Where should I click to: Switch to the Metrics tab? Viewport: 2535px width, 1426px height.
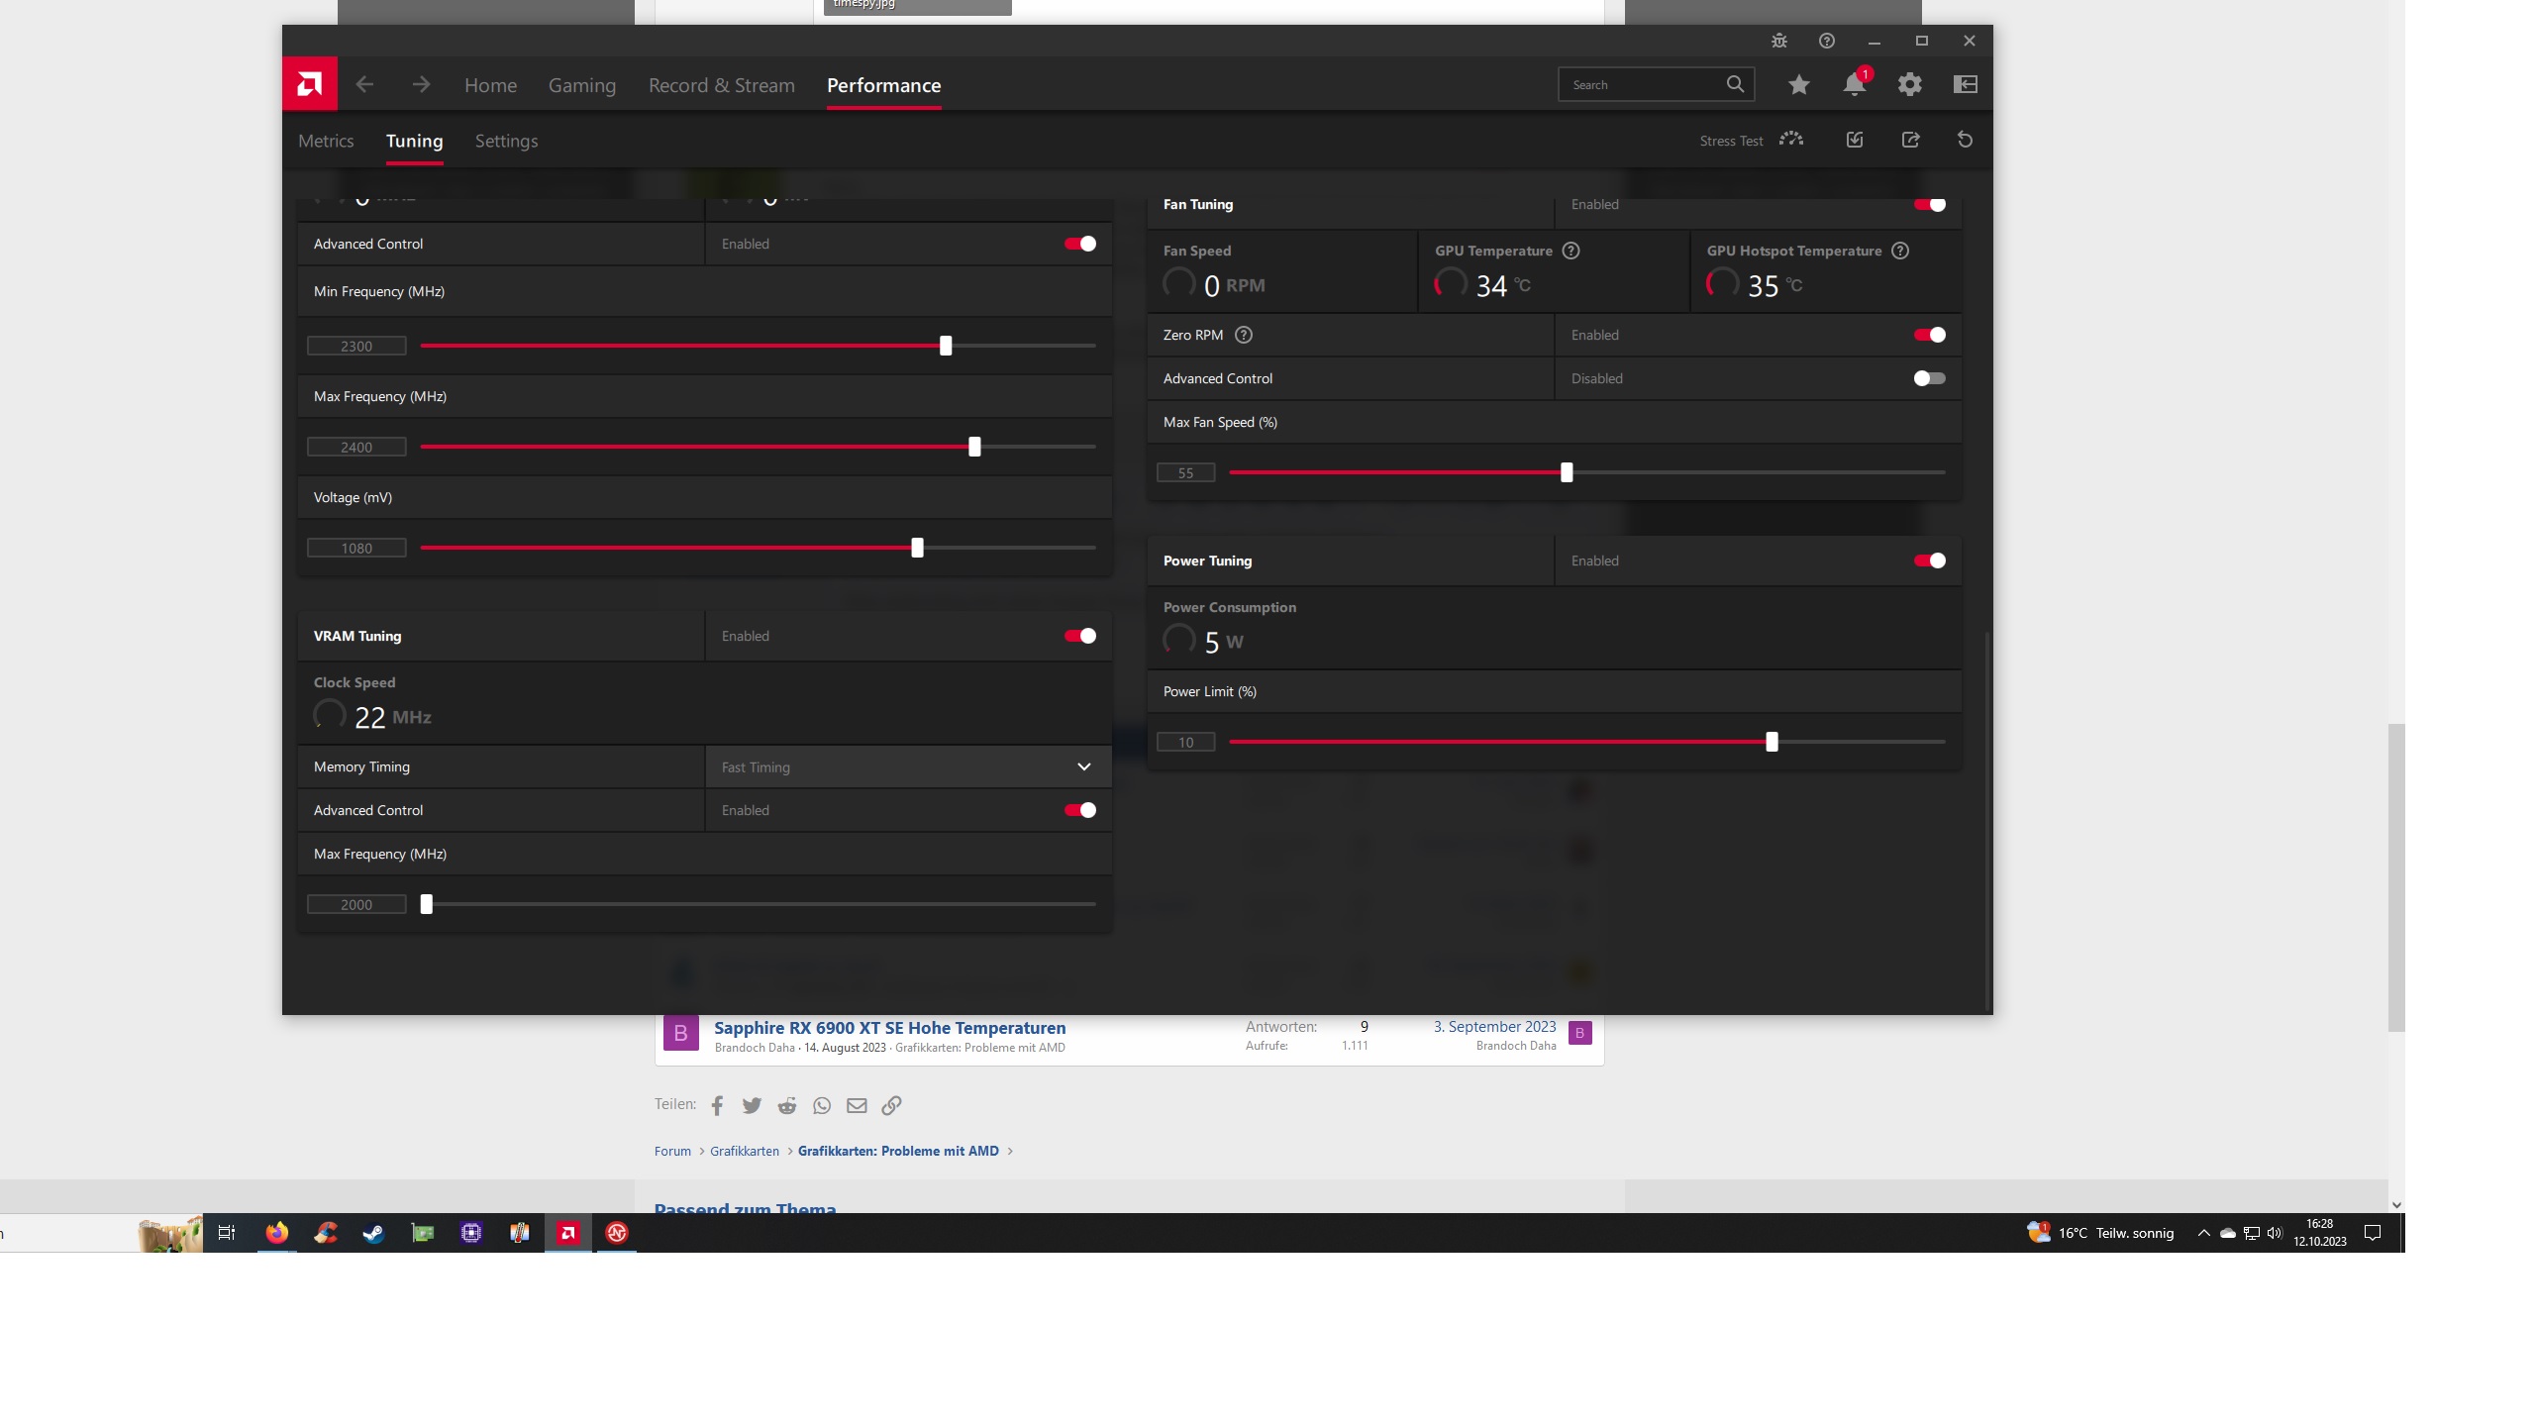point(326,141)
